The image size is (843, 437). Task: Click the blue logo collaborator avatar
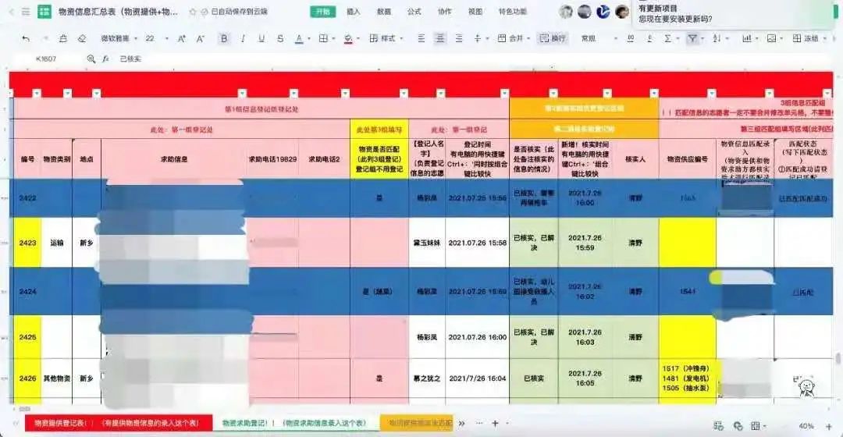pos(603,11)
